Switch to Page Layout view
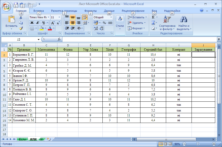 point(166,144)
